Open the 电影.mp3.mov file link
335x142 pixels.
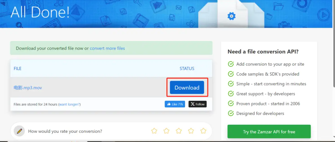click(28, 88)
